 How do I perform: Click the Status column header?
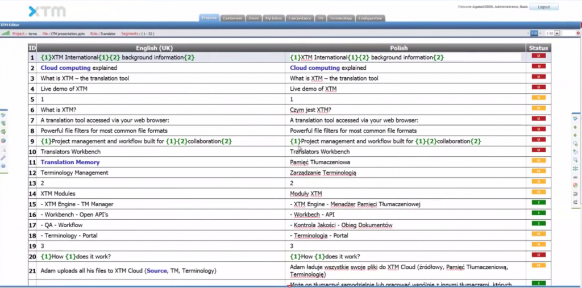click(x=539, y=48)
